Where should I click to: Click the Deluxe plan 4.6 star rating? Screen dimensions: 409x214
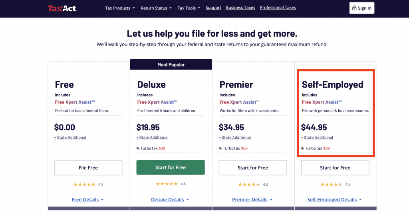coord(171,184)
